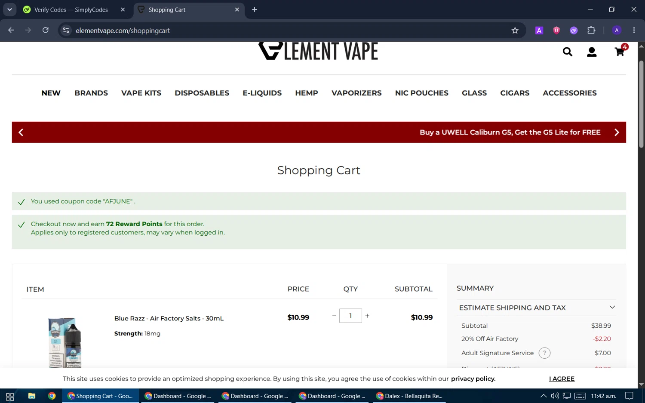Go to next promo banner slide
The width and height of the screenshot is (645, 403).
tap(617, 132)
